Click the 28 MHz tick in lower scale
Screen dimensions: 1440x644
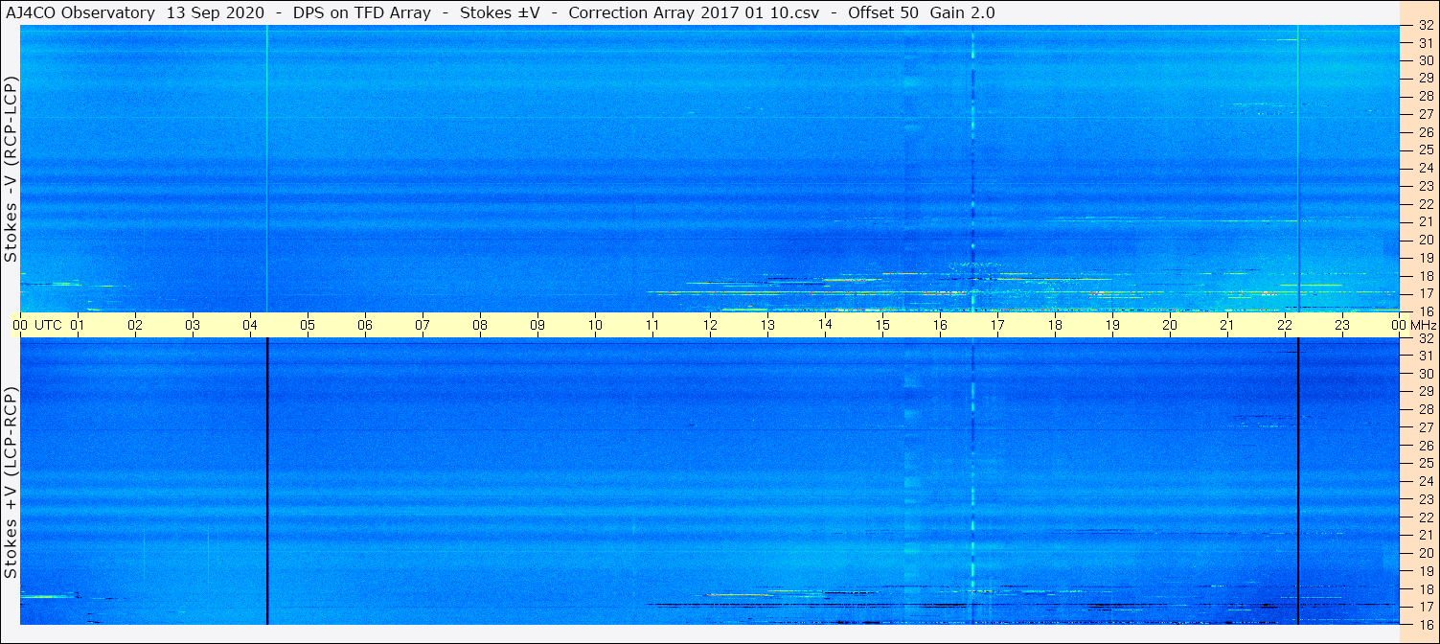[x=1425, y=409]
